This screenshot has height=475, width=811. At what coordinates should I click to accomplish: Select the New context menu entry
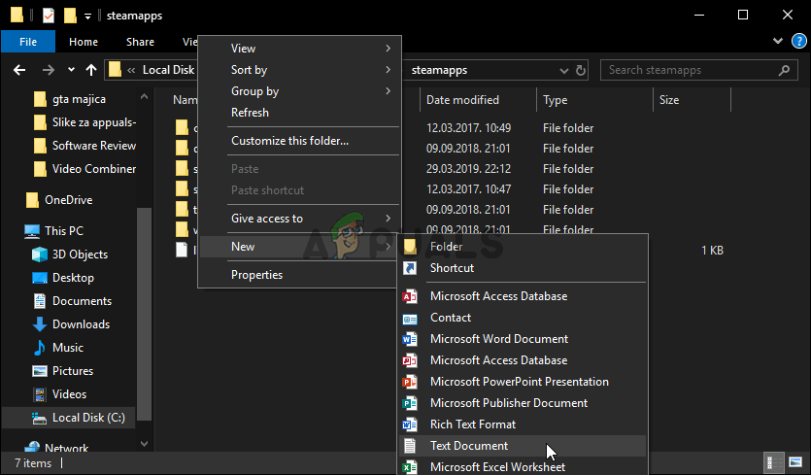[x=298, y=247]
